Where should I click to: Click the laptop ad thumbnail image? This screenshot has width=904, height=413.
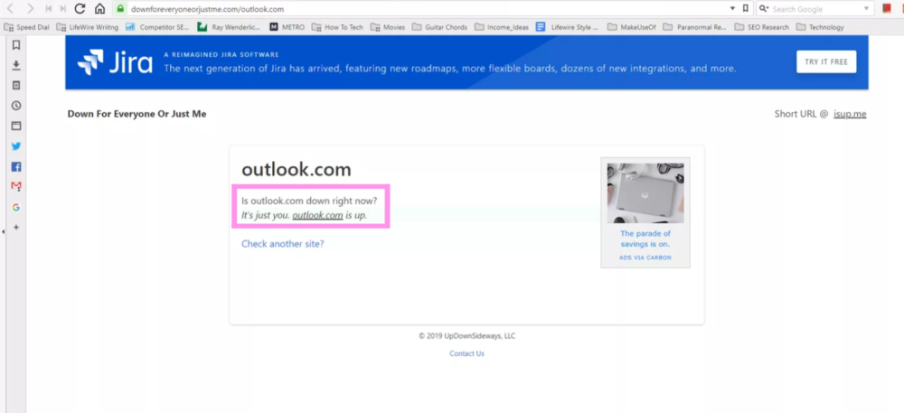tap(645, 192)
